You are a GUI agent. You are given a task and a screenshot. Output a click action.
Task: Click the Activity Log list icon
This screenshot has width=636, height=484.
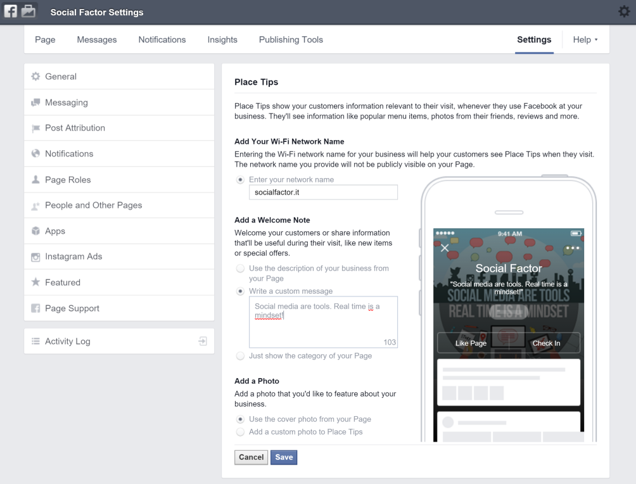[x=35, y=341]
